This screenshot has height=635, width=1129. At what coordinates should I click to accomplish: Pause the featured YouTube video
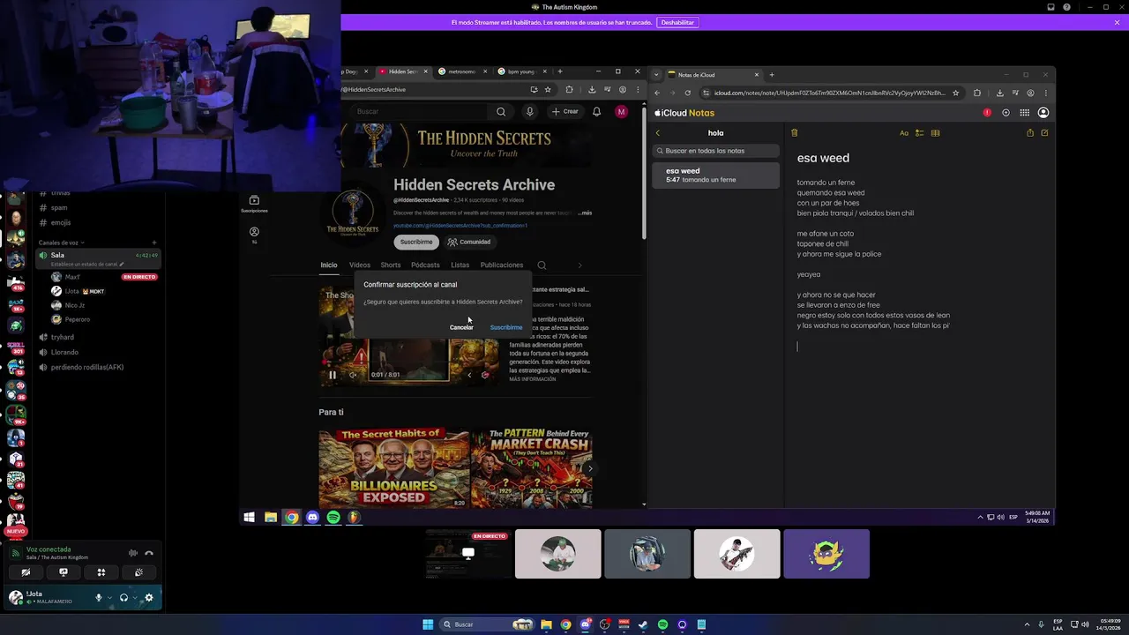[x=333, y=375]
